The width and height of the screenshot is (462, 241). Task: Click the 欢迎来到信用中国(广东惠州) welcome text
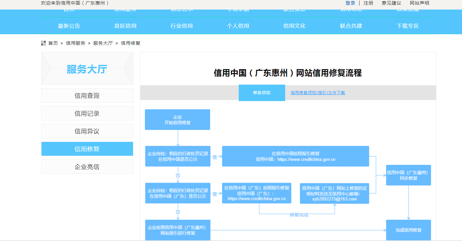click(75, 3)
